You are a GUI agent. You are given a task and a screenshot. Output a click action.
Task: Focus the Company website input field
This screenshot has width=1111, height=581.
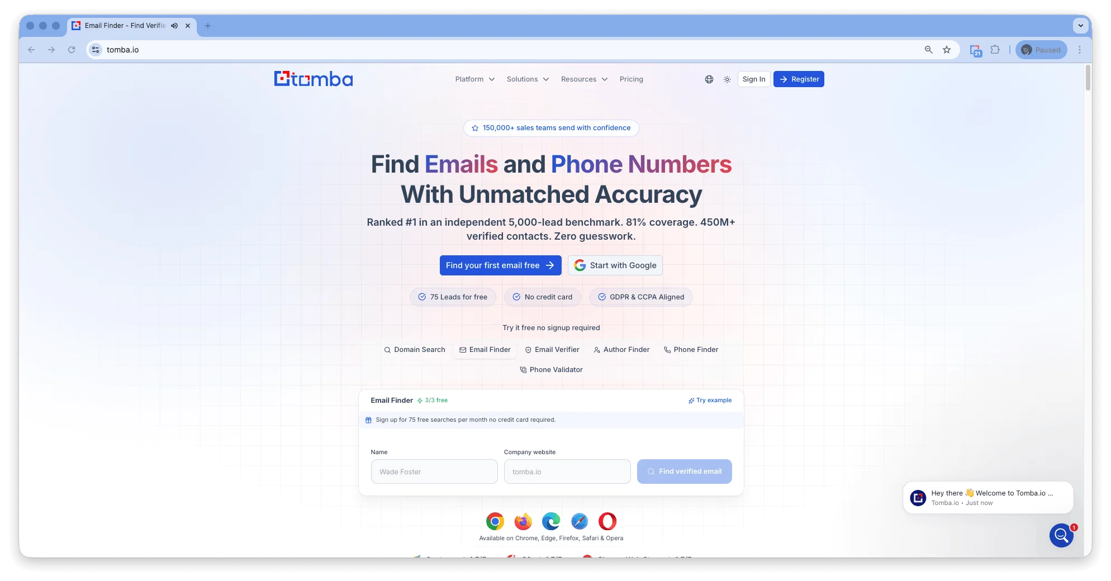click(x=567, y=472)
